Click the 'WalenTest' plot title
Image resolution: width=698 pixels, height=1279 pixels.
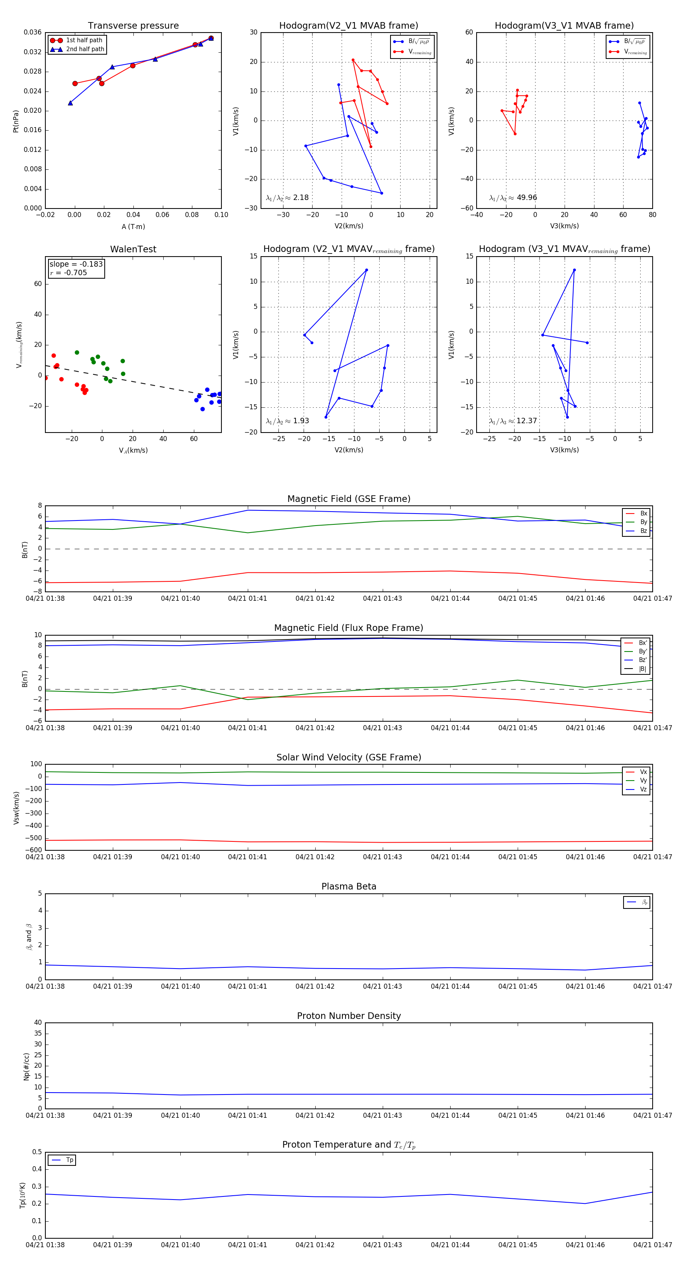click(x=133, y=249)
